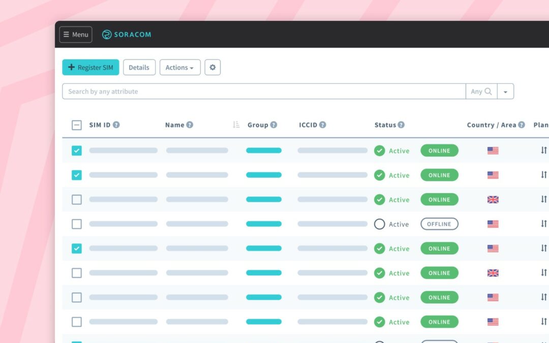The width and height of the screenshot is (549, 343).
Task: Open the Actions dropdown
Action: tap(180, 68)
